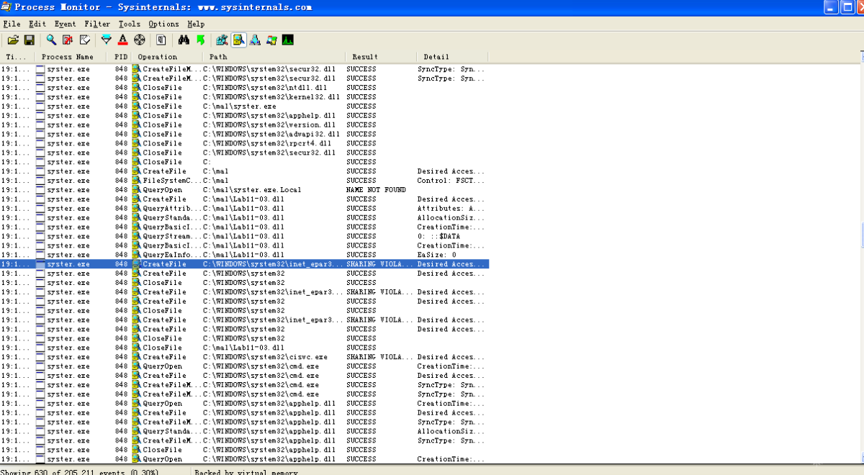Screen dimensions: 864x475
Task: Click the Control: FSCT... detail cell
Action: pyautogui.click(x=451, y=181)
